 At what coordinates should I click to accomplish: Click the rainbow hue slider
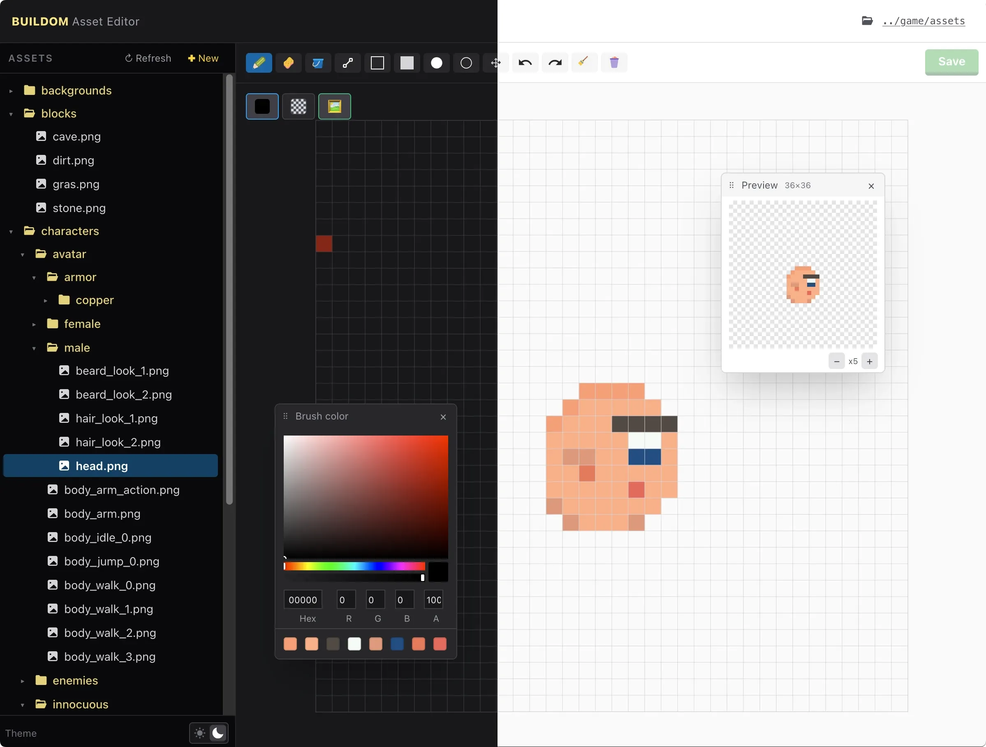pyautogui.click(x=354, y=566)
